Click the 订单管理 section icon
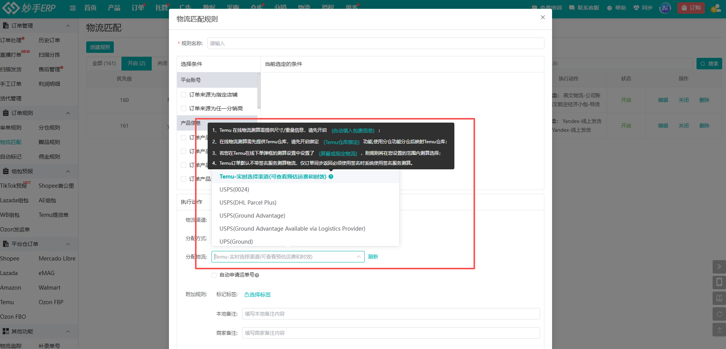 point(6,26)
